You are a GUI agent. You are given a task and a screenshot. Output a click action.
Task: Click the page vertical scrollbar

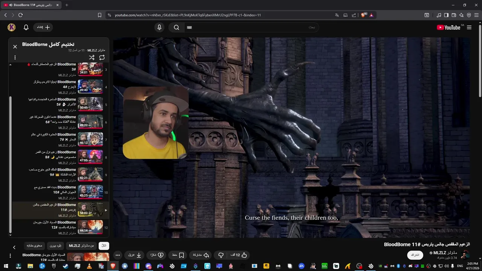click(480, 60)
